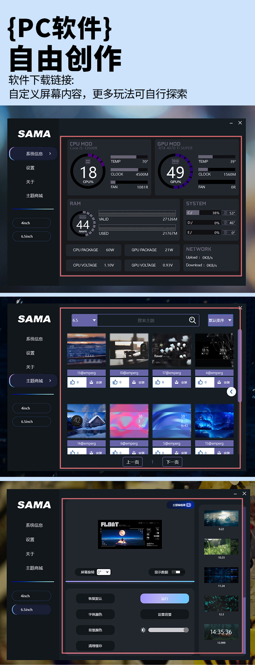This screenshot has height=665, width=255.
Task: Select 6.5inch in the theme store window
Action: pos(31,421)
